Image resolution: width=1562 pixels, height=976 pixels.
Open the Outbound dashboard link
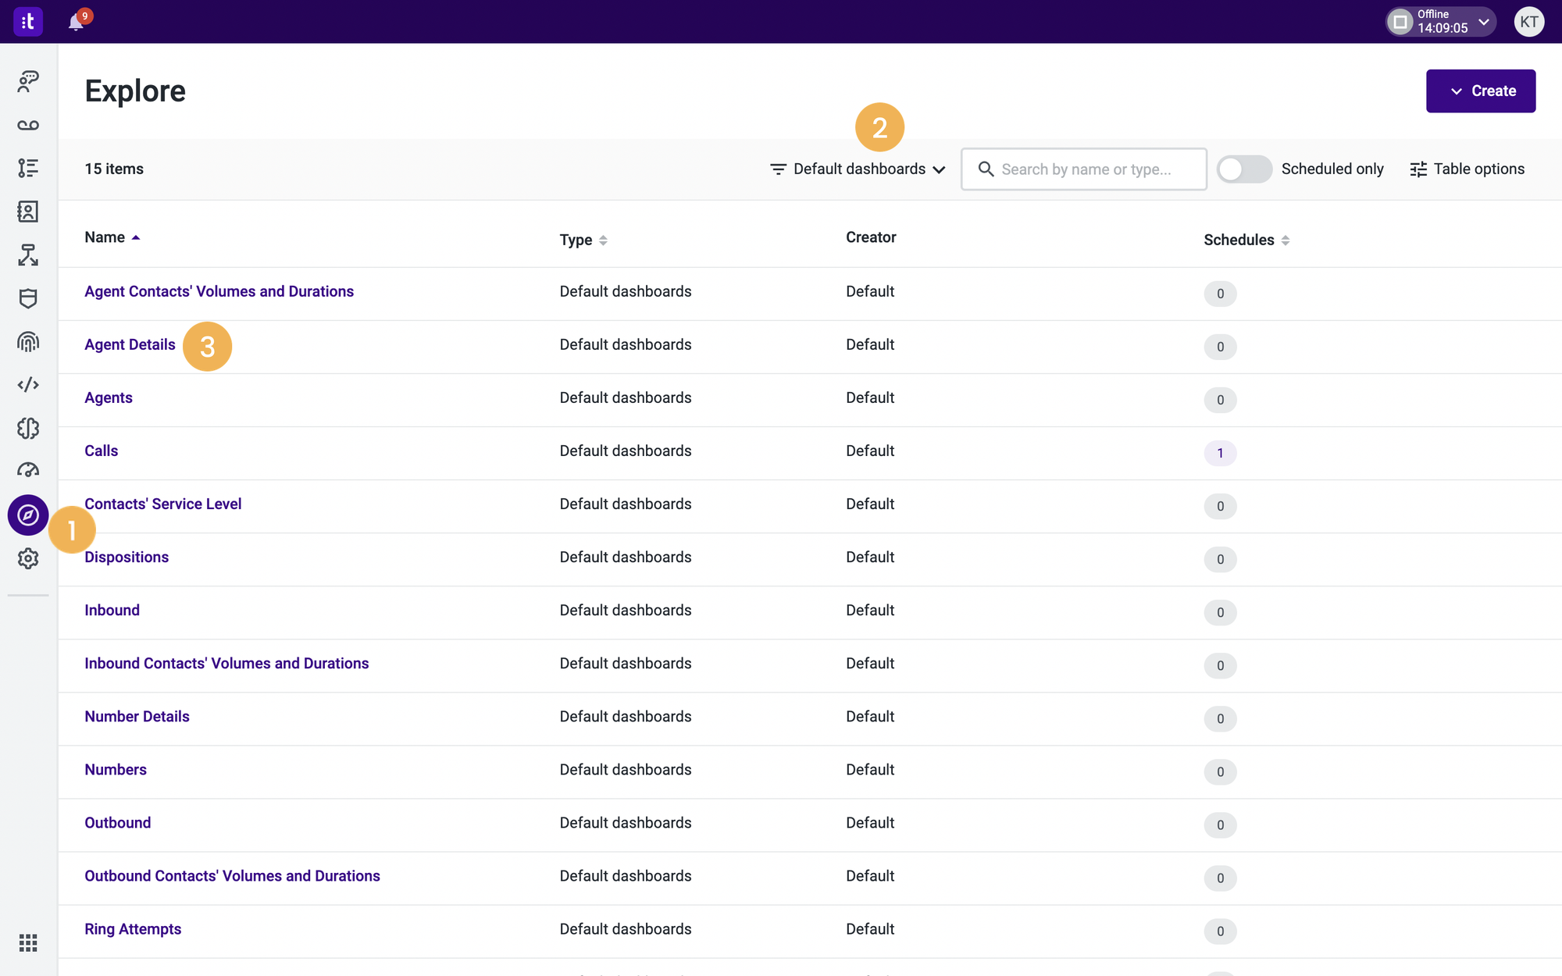click(118, 822)
